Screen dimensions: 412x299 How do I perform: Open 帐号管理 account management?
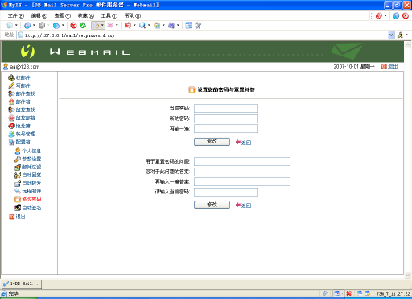(22, 134)
